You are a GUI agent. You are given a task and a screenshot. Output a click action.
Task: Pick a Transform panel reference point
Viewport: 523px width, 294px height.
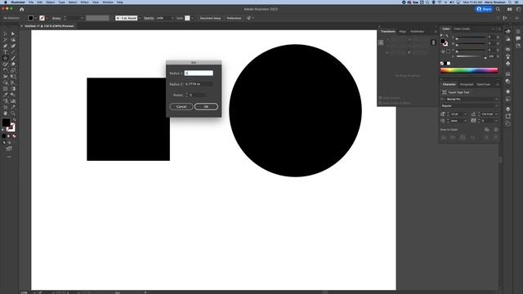click(x=381, y=42)
